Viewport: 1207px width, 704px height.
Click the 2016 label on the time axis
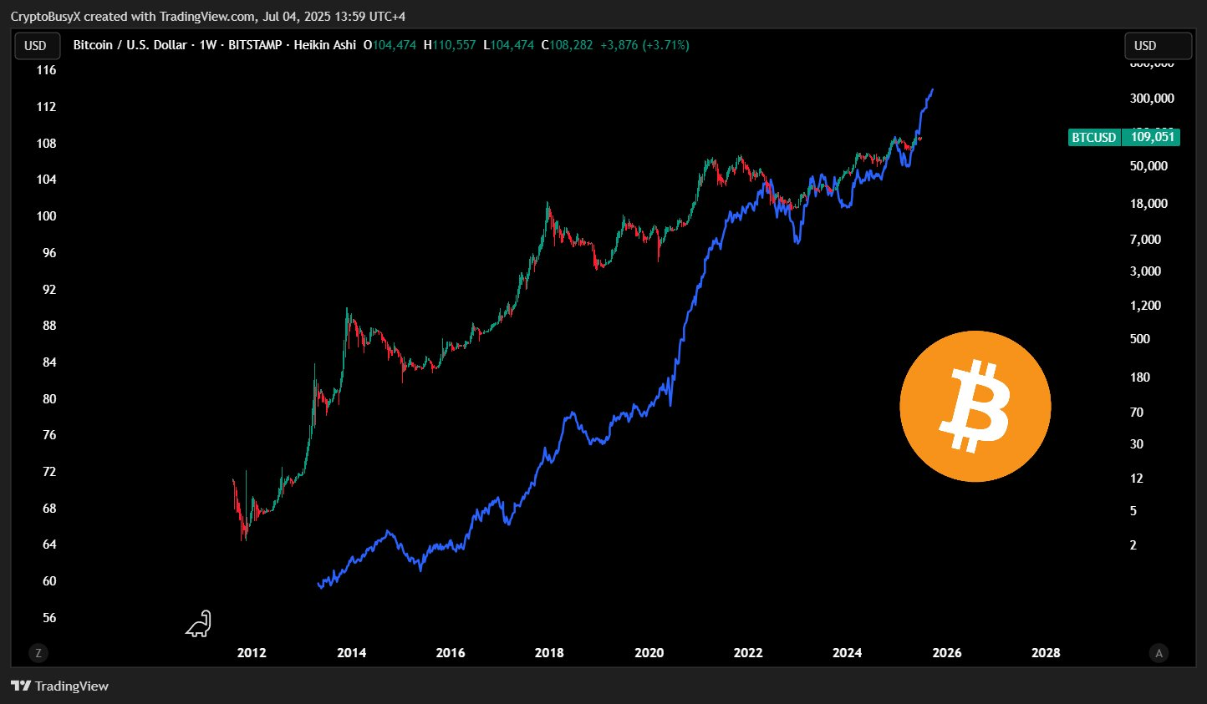451,653
